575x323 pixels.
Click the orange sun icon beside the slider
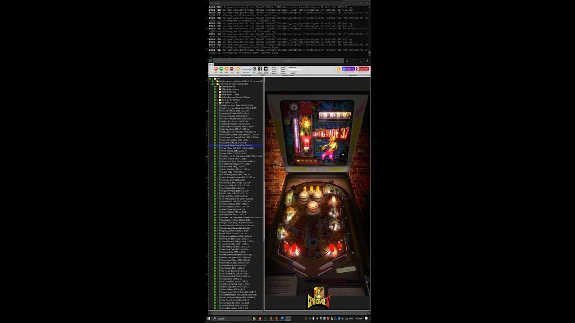tap(238, 69)
